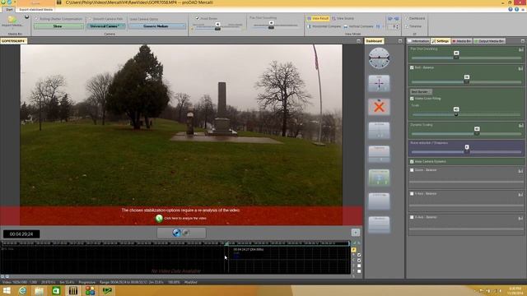Switch to Export stabilized Media tab

tap(36, 9)
